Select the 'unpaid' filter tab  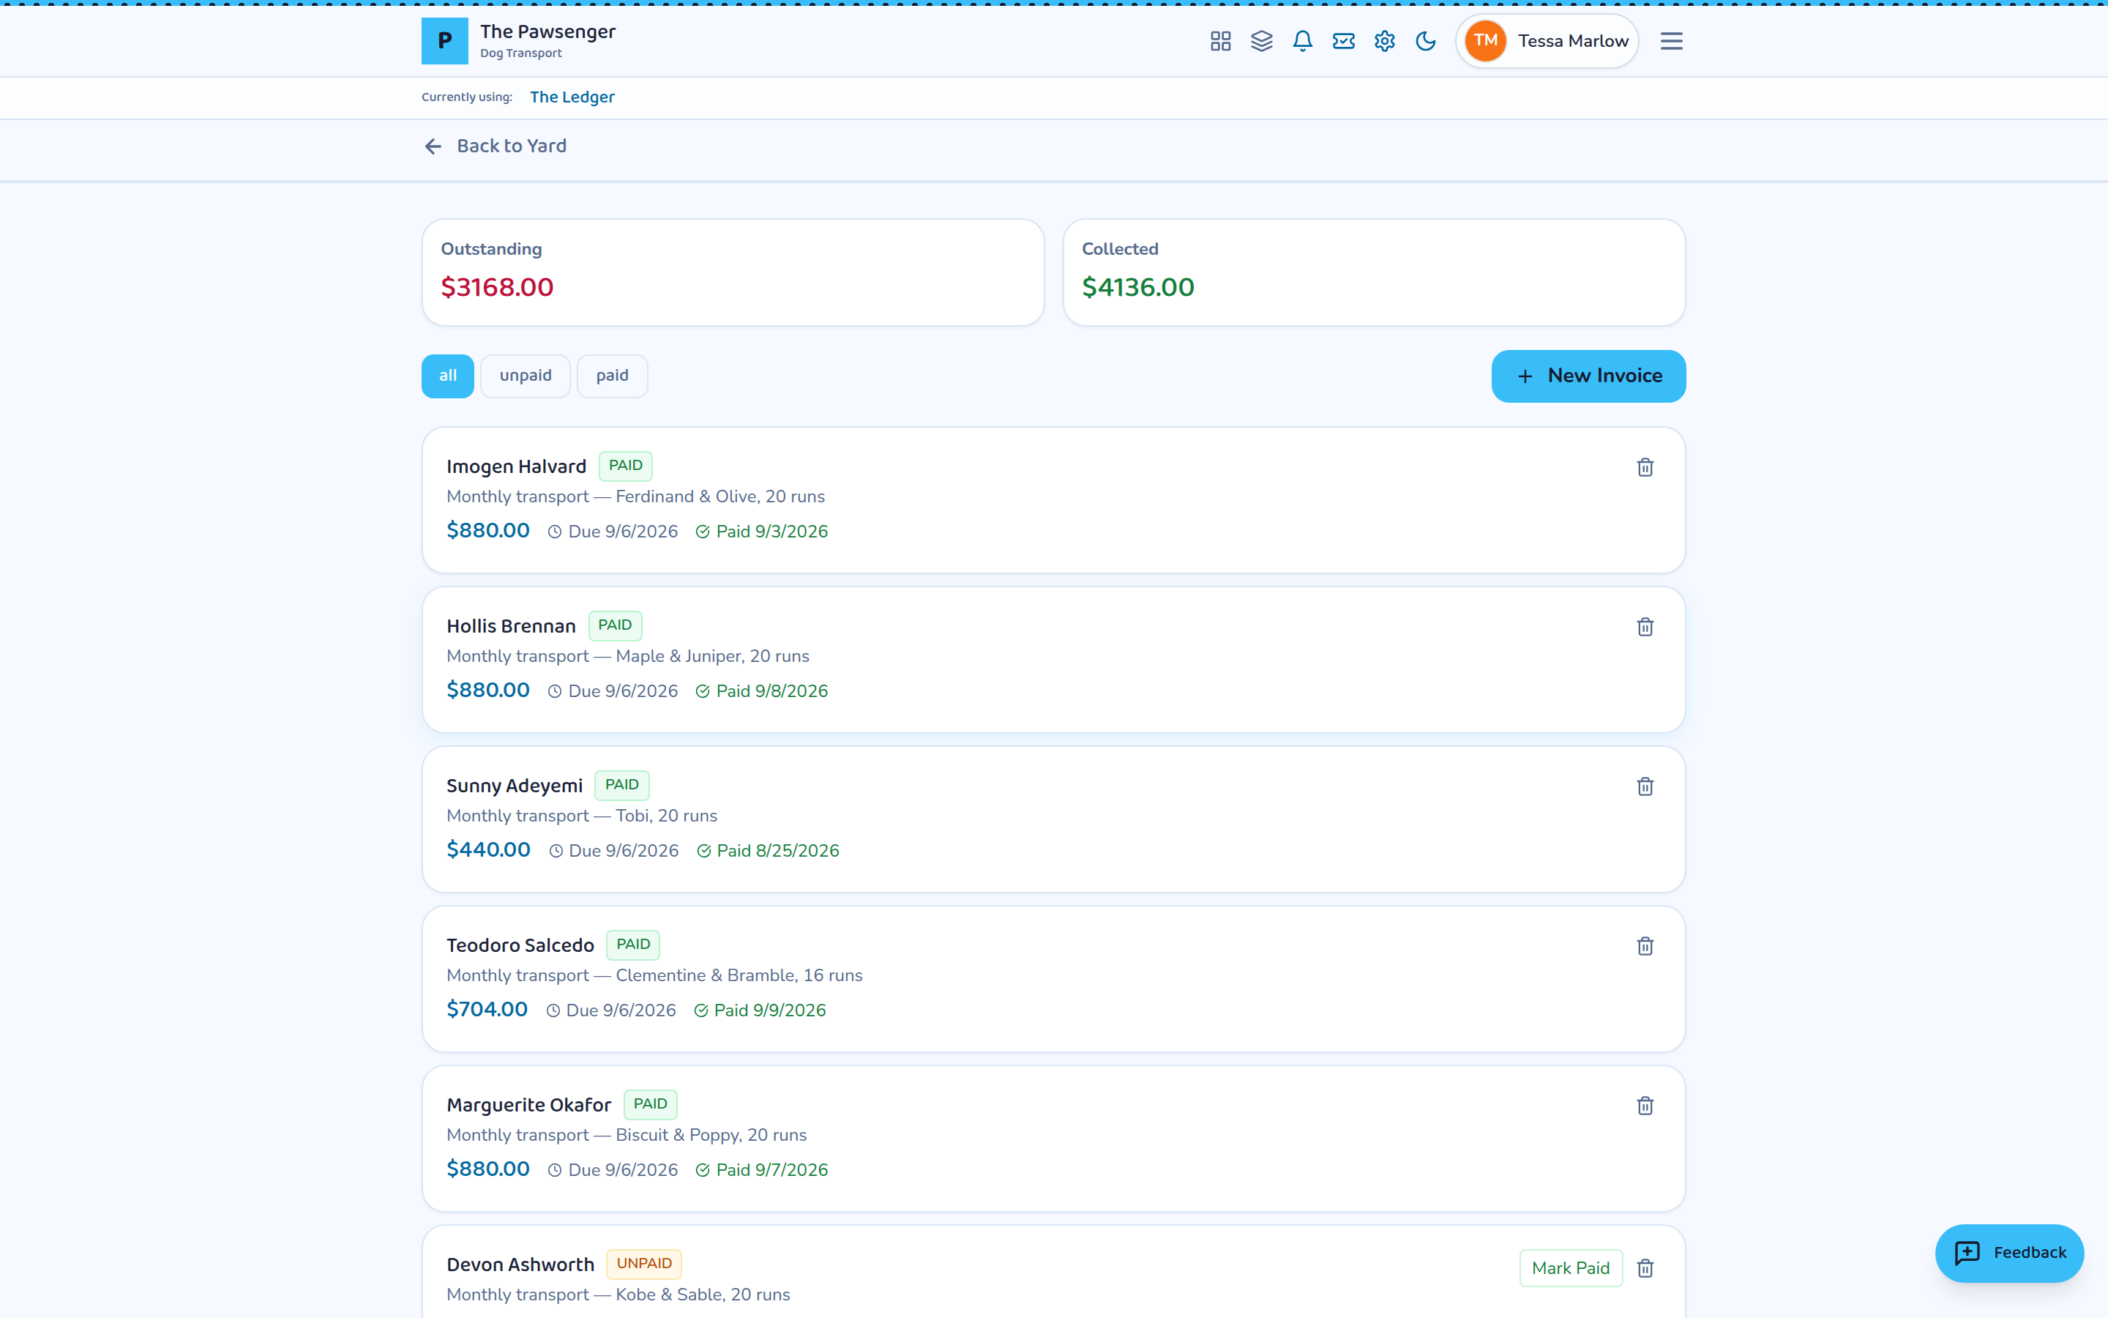[x=526, y=376]
